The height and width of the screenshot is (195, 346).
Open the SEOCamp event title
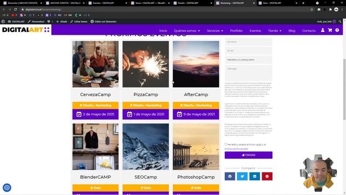[x=145, y=177]
